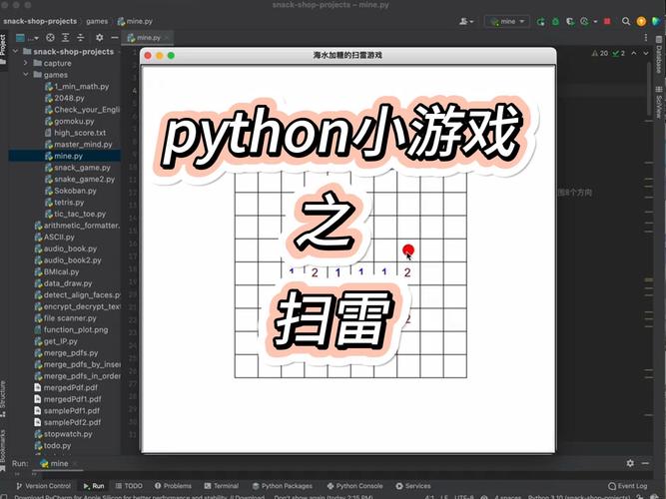Hide the Run panel minus icon
666x499 pixels.
click(x=645, y=463)
